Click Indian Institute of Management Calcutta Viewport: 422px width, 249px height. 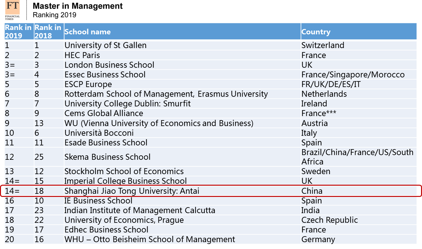140,210
